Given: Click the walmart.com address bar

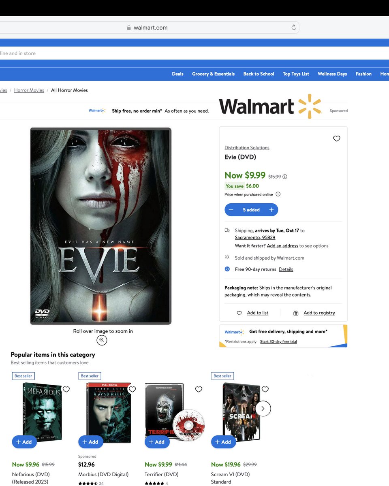Looking at the screenshot, I should (150, 28).
